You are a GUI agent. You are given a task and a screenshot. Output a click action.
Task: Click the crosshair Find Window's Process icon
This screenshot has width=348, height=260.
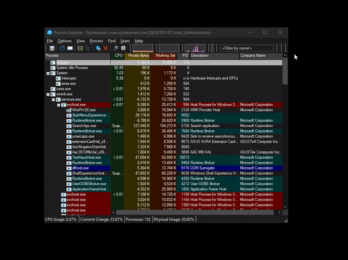click(x=123, y=48)
